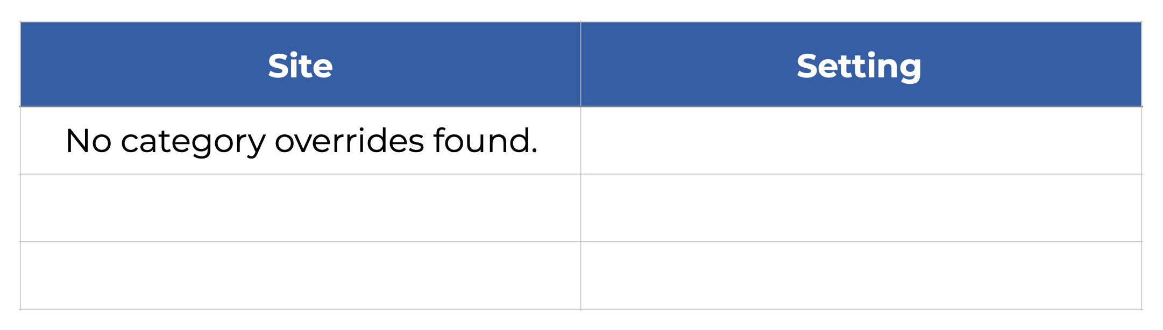This screenshot has height=330, width=1163.
Task: Click the column divider in the first row
Action: click(581, 141)
